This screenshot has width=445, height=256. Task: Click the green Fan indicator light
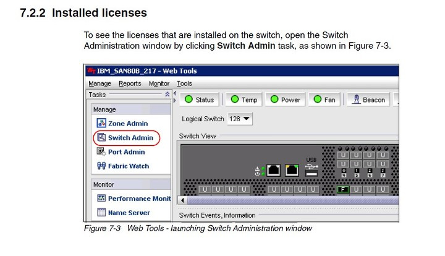[x=318, y=99]
